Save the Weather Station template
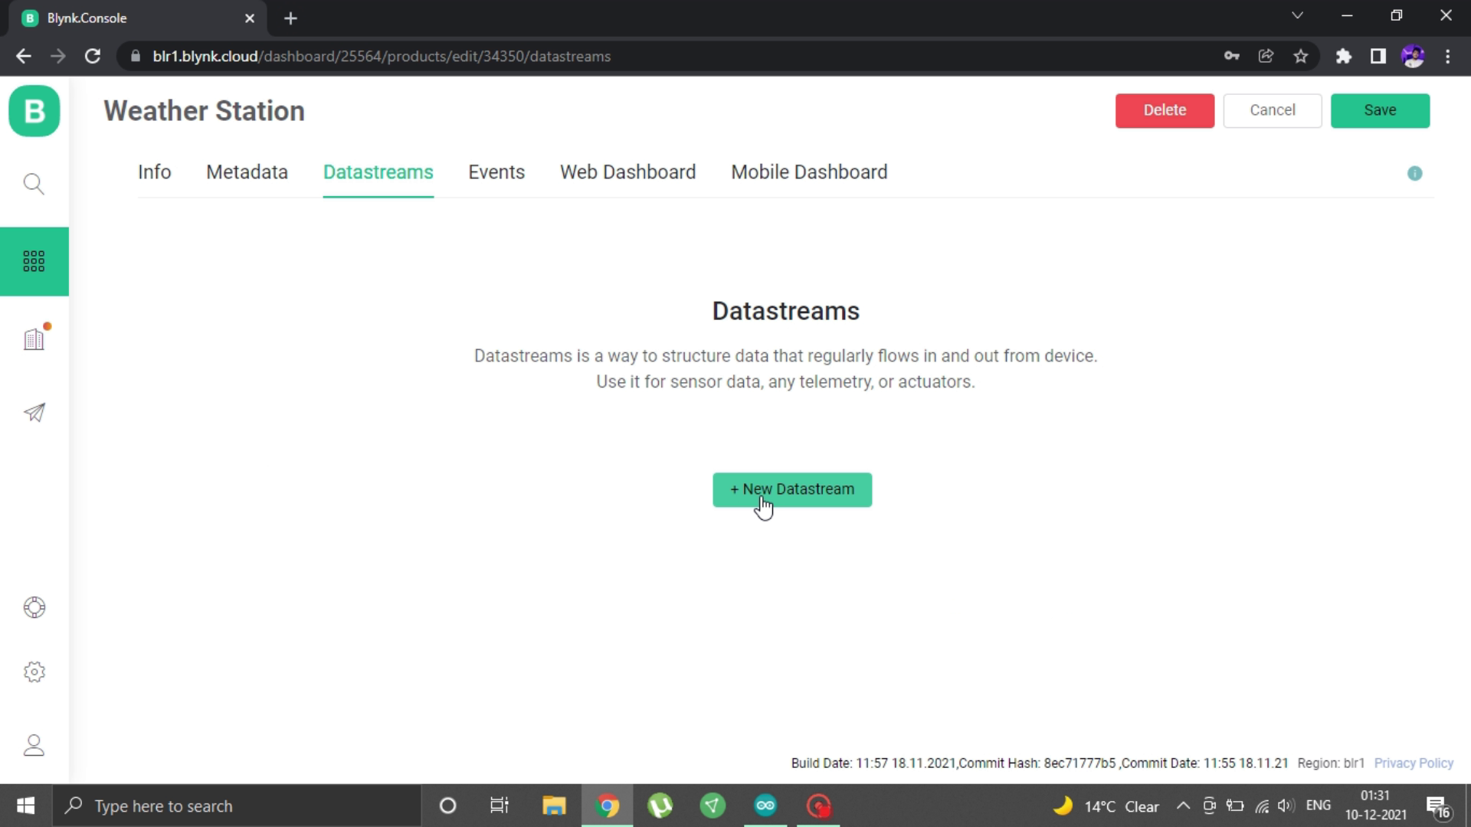 1380,110
